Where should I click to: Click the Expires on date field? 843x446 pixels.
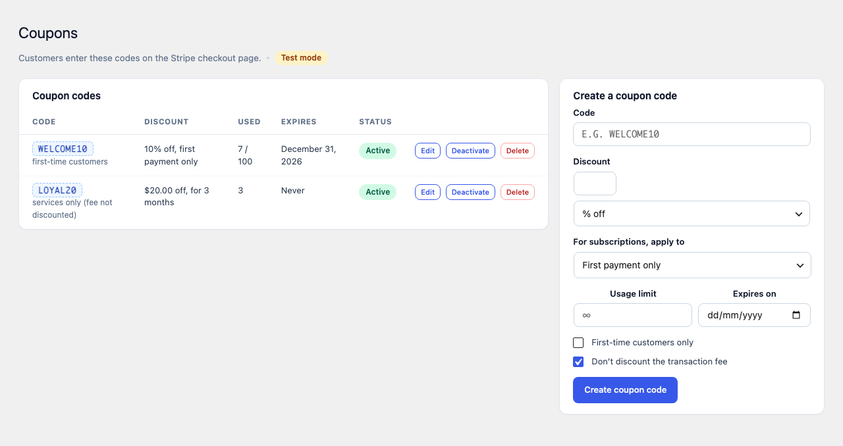click(x=754, y=315)
